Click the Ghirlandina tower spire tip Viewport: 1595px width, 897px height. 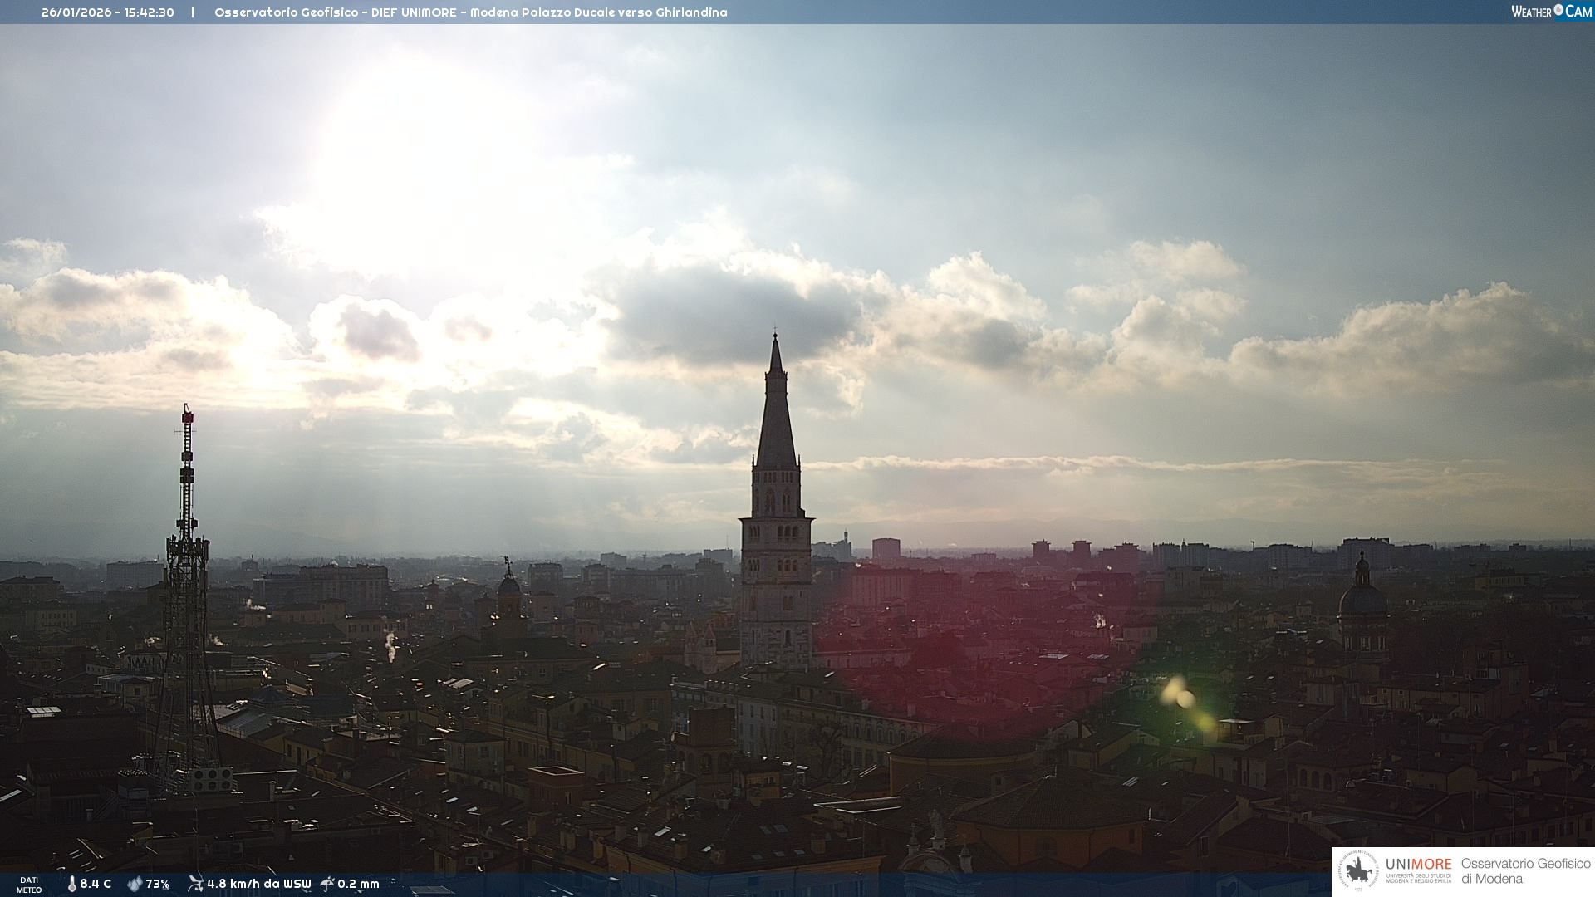tap(775, 336)
